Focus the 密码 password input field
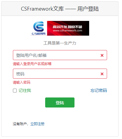The height and width of the screenshot is (139, 122). (x=60, y=74)
